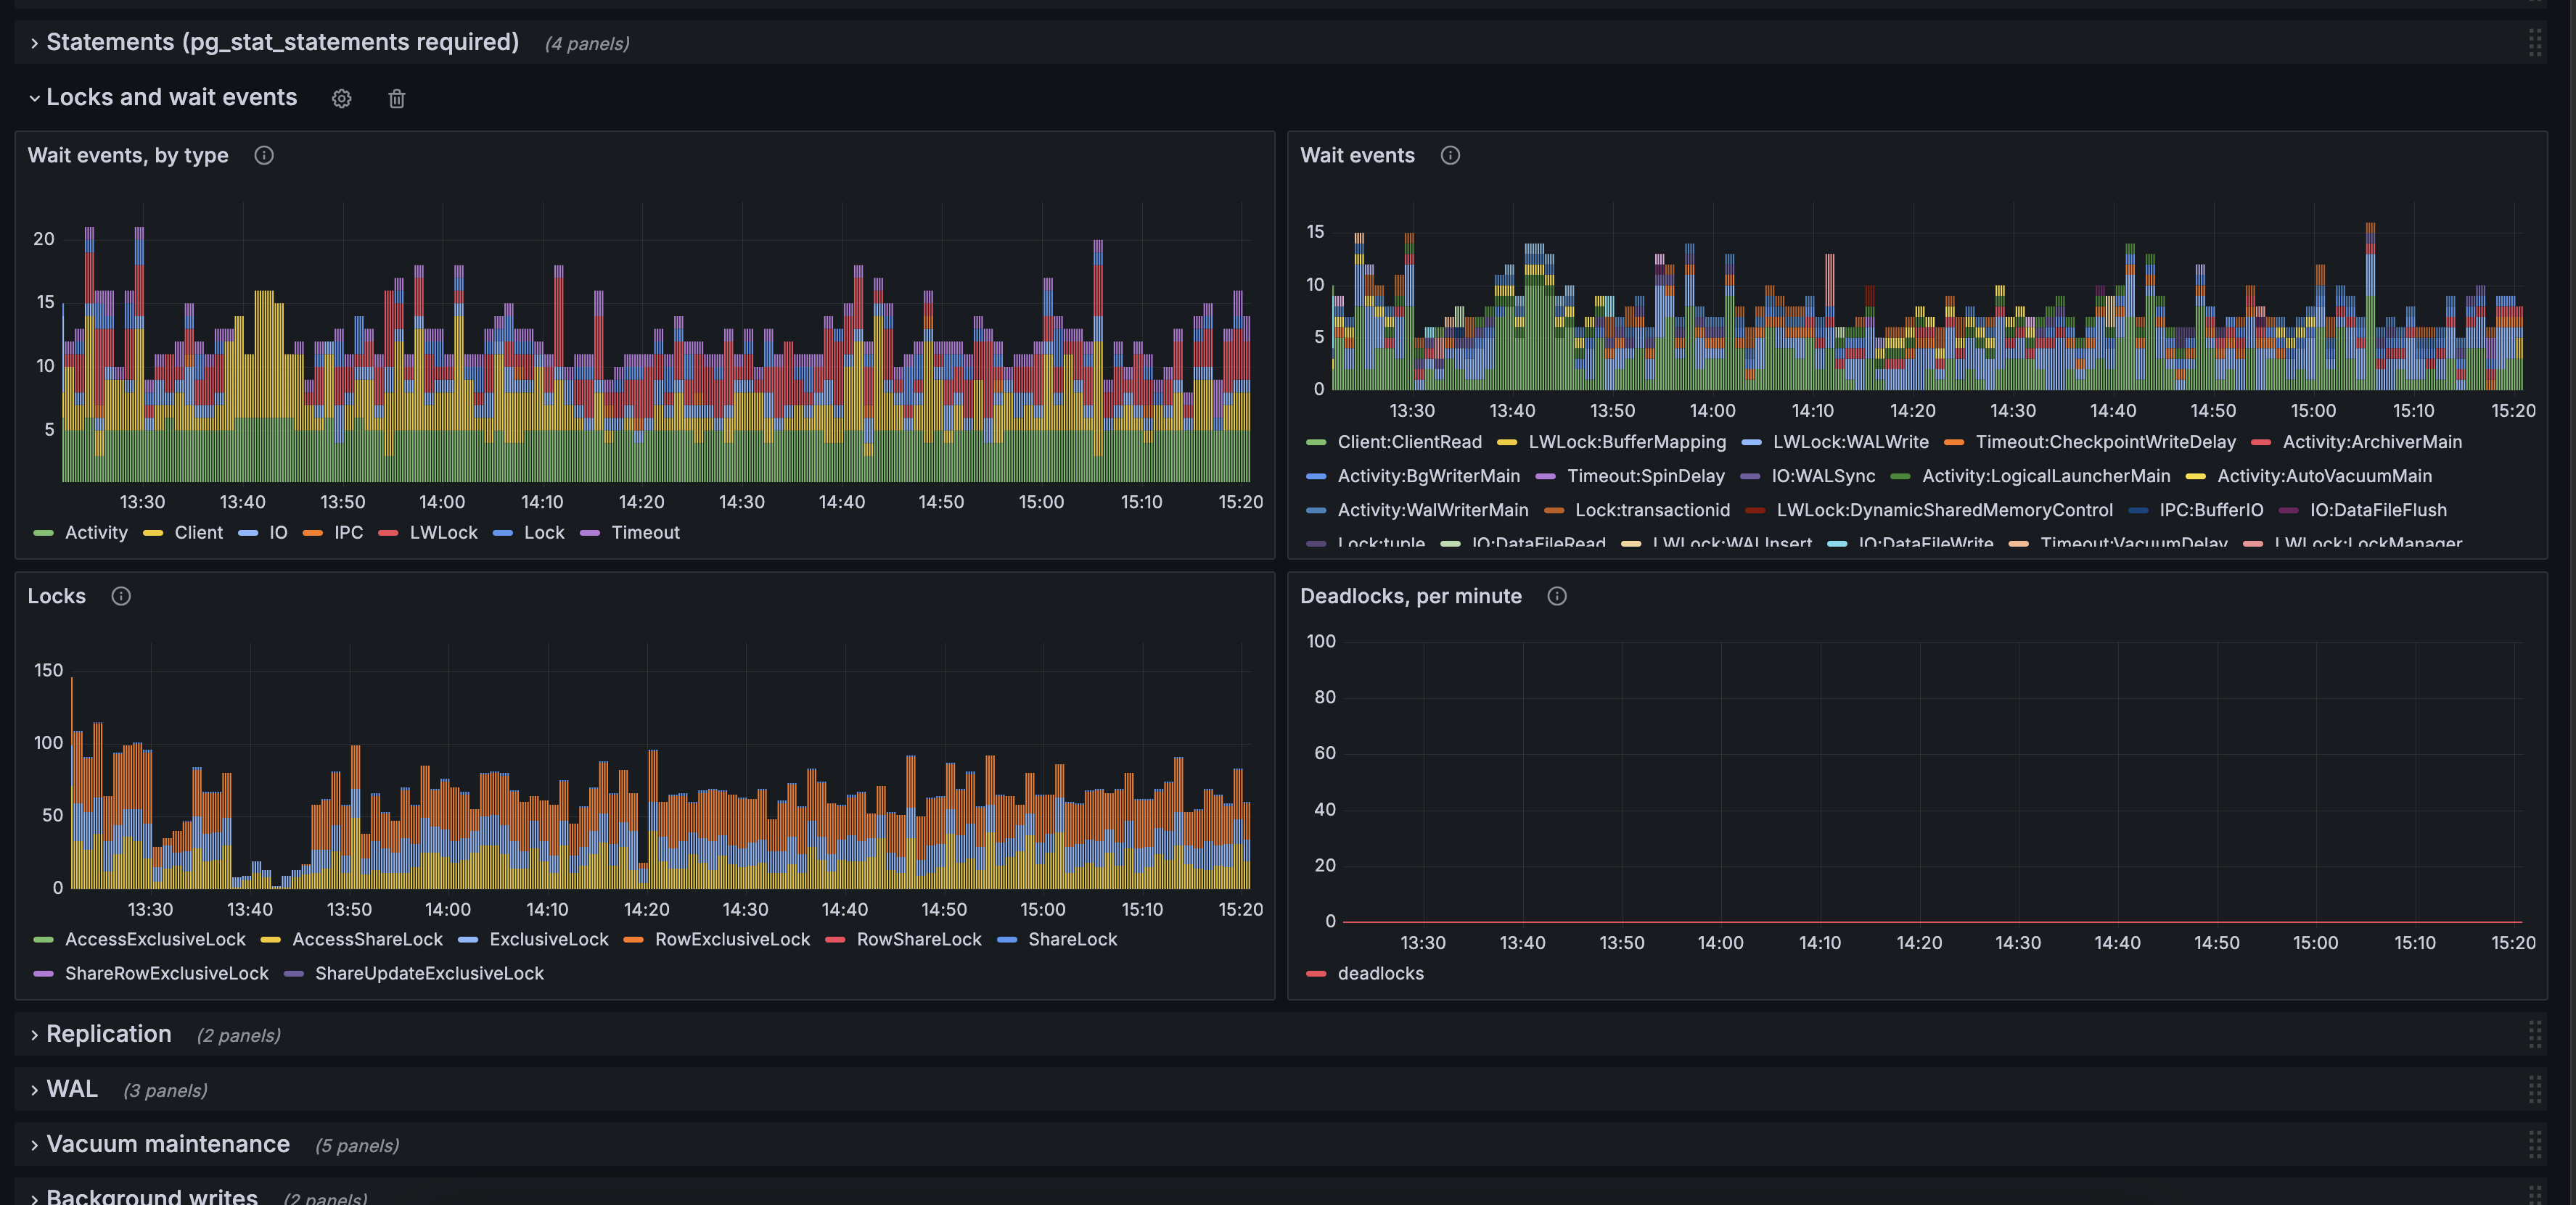Click info icon next to Locks panel title
This screenshot has height=1205, width=2576.
121,597
